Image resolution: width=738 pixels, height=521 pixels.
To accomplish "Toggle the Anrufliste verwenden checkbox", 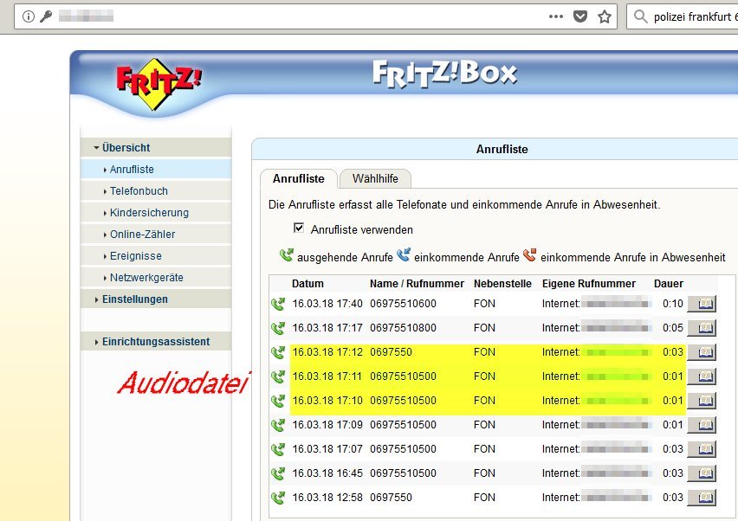I will [x=298, y=228].
